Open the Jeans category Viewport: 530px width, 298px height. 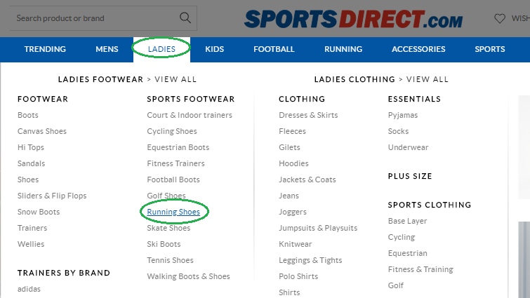click(x=289, y=196)
